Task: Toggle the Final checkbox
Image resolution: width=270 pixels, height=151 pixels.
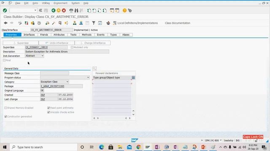Action: [4, 60]
